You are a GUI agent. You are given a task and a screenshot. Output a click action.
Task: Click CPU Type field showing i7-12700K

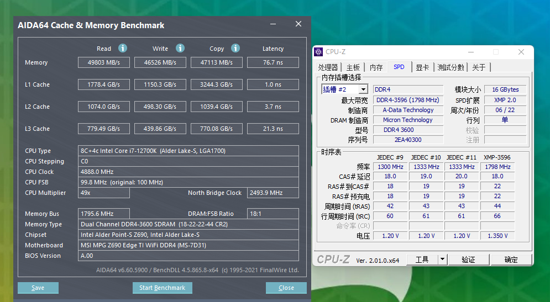pos(188,151)
